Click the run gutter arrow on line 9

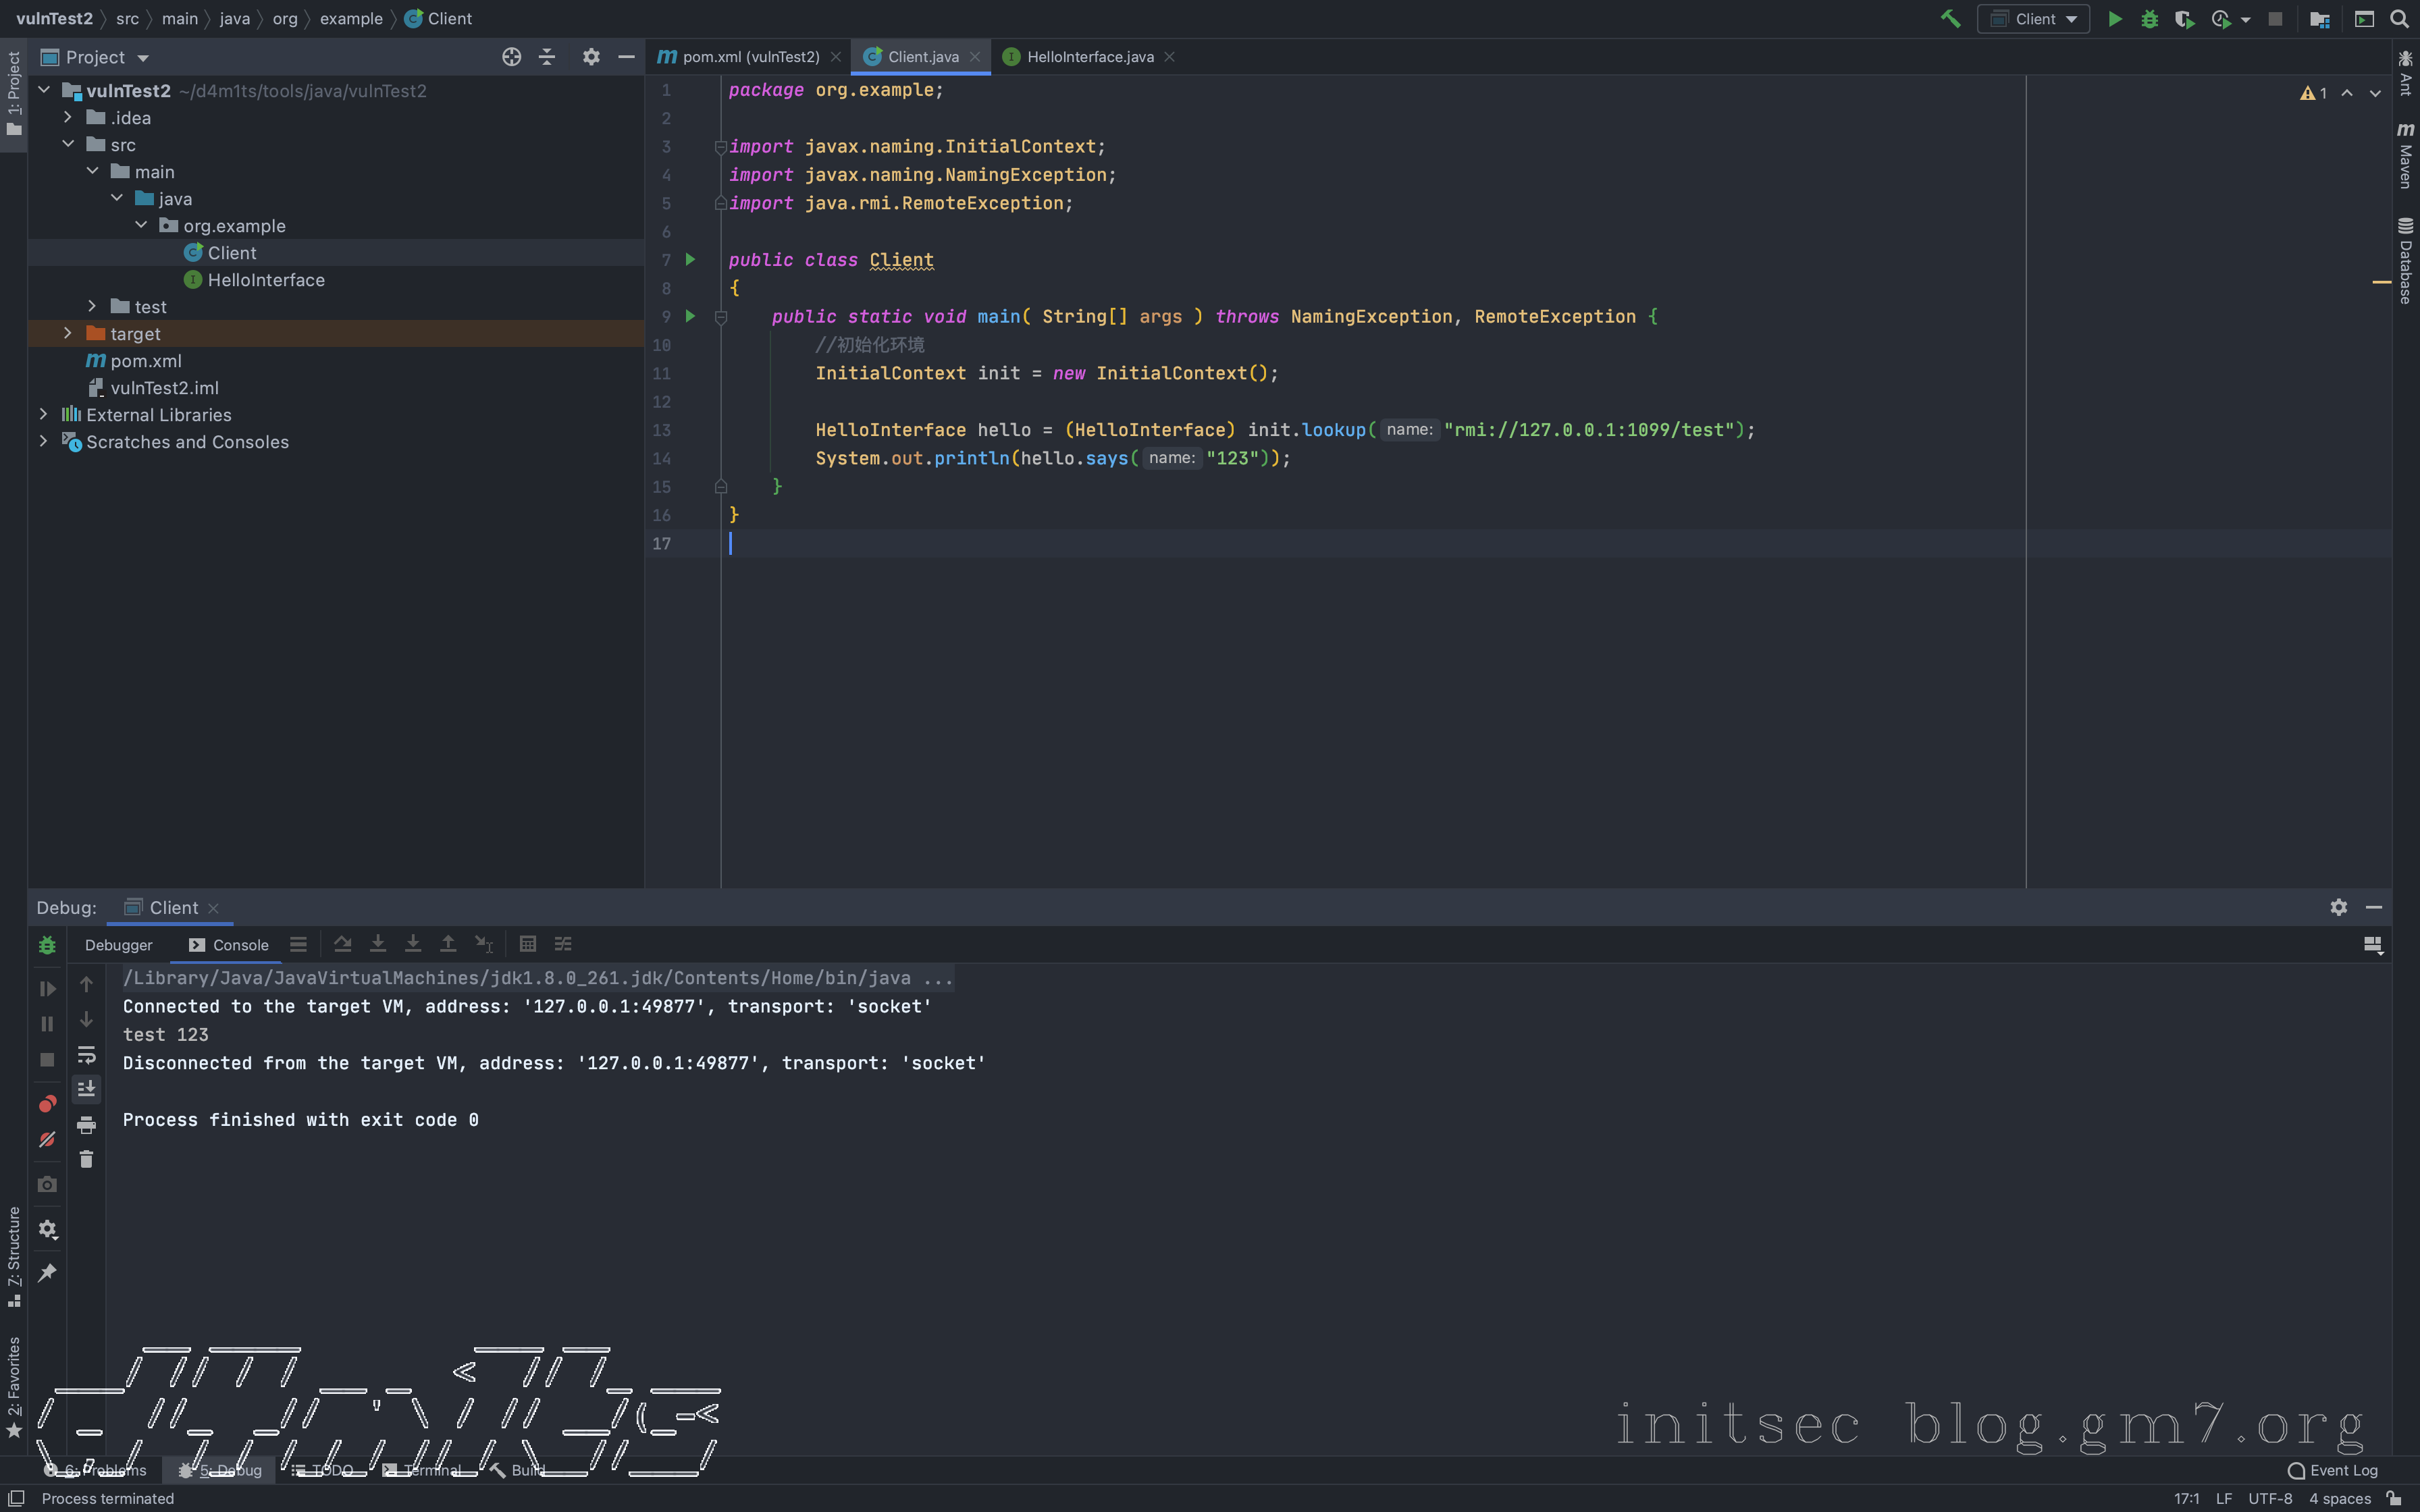[x=690, y=316]
